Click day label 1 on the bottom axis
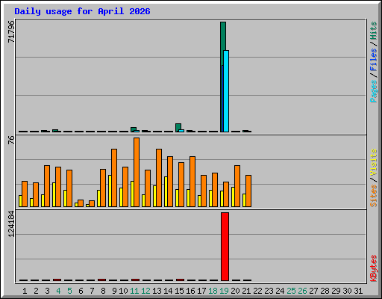Image resolution: width=382 pixels, height=299 pixels. (25, 291)
